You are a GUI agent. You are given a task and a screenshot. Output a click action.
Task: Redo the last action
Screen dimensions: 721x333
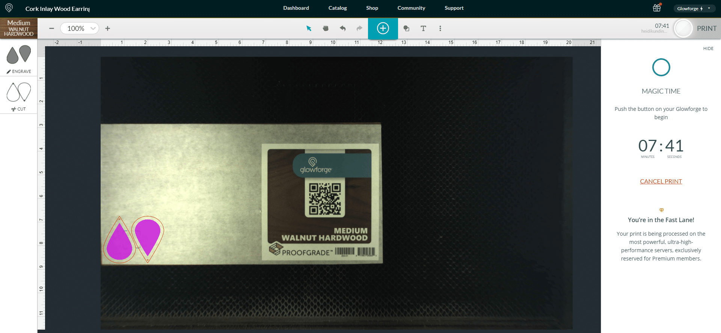(359, 29)
